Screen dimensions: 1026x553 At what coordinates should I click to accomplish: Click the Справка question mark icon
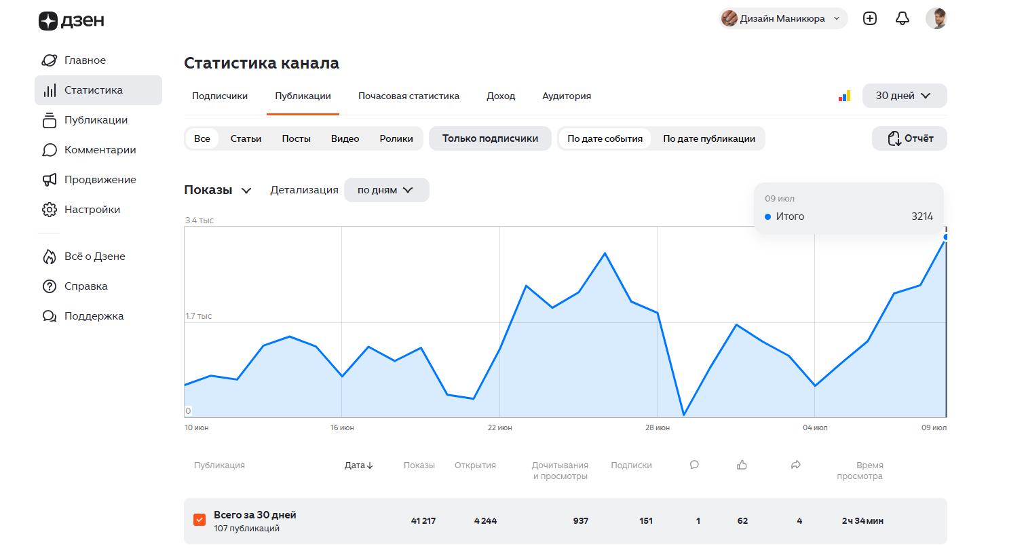click(x=50, y=286)
